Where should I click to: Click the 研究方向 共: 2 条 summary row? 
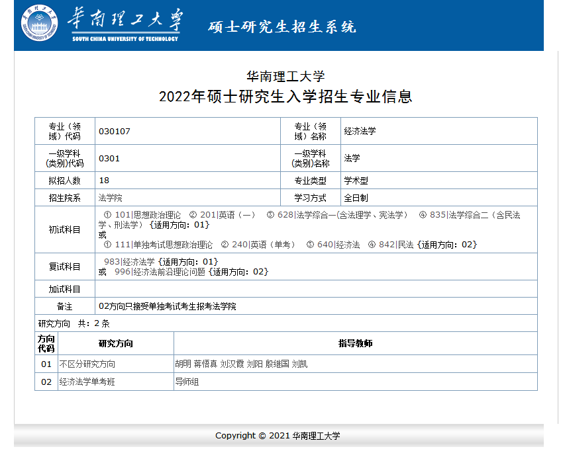286,323
